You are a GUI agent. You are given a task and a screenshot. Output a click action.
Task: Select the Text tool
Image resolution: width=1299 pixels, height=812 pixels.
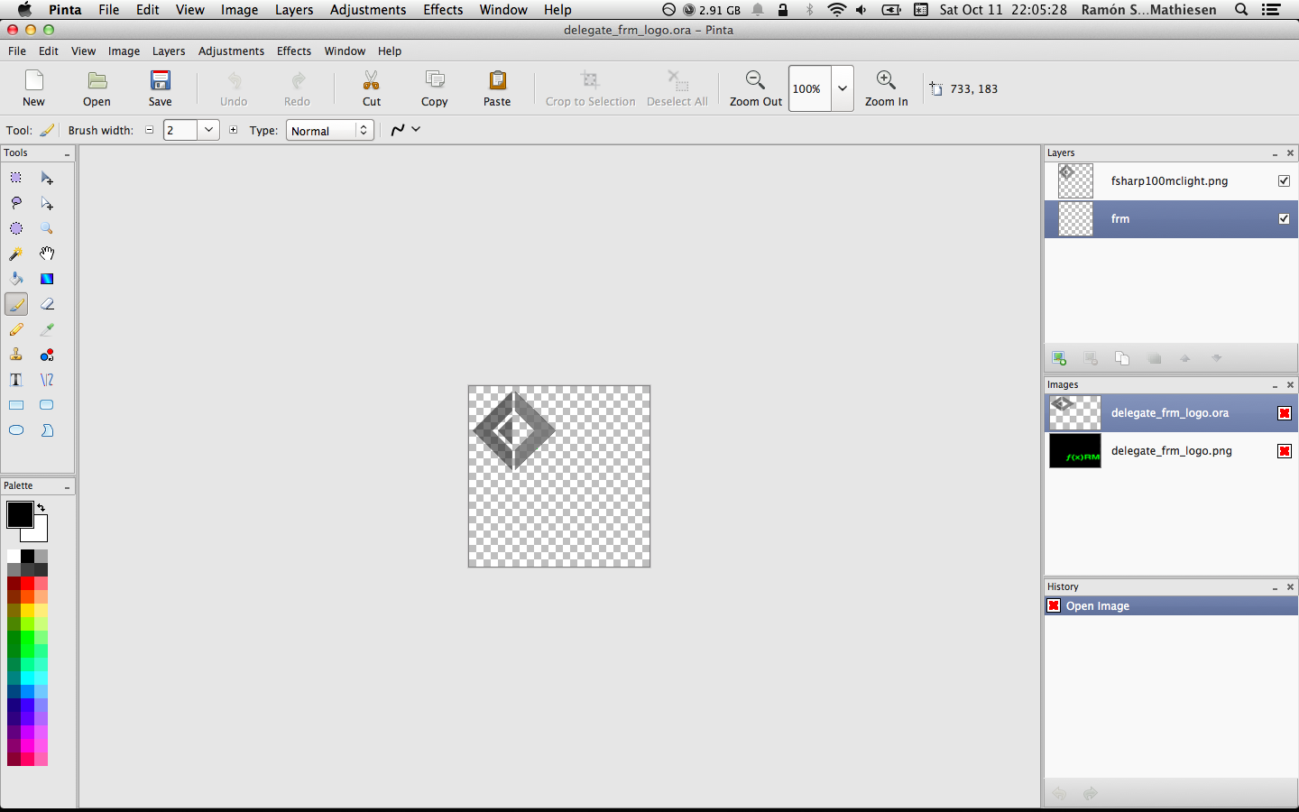[16, 380]
